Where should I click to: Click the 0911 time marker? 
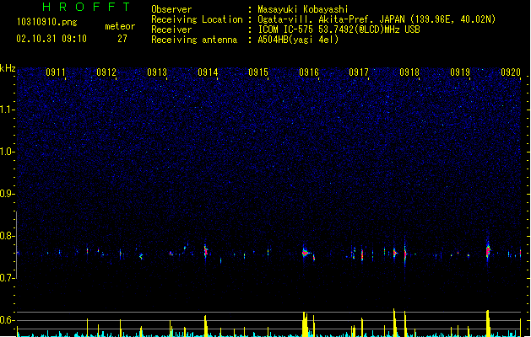tap(56, 72)
